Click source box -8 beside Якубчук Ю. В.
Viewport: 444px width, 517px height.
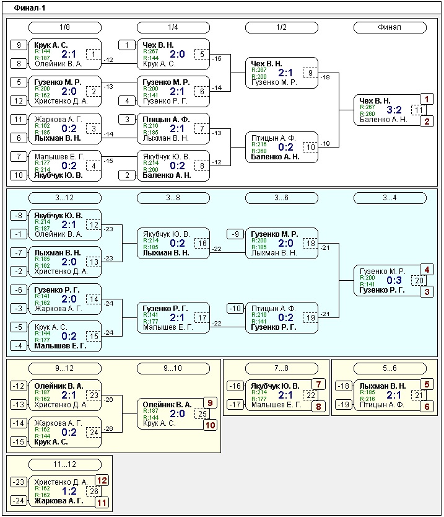[19, 215]
